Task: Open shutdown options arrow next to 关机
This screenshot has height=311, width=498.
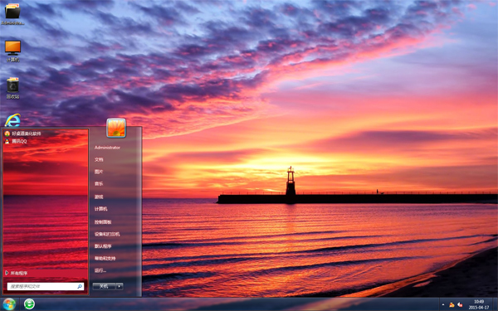Action: tap(120, 286)
